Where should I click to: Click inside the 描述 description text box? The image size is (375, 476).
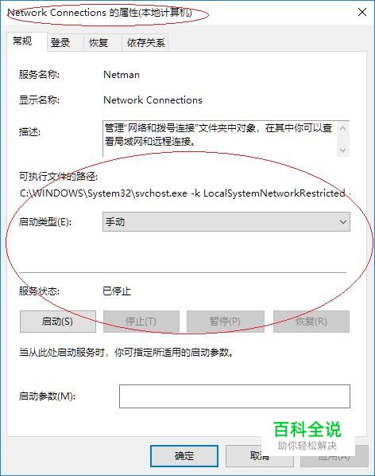pos(219,139)
